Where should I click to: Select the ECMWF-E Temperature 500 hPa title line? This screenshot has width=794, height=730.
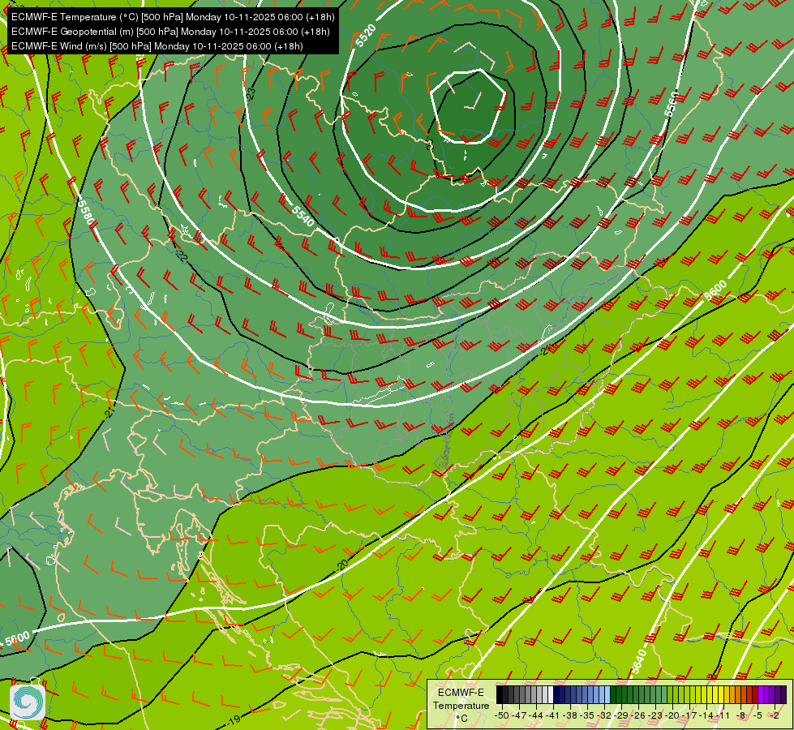click(x=173, y=17)
